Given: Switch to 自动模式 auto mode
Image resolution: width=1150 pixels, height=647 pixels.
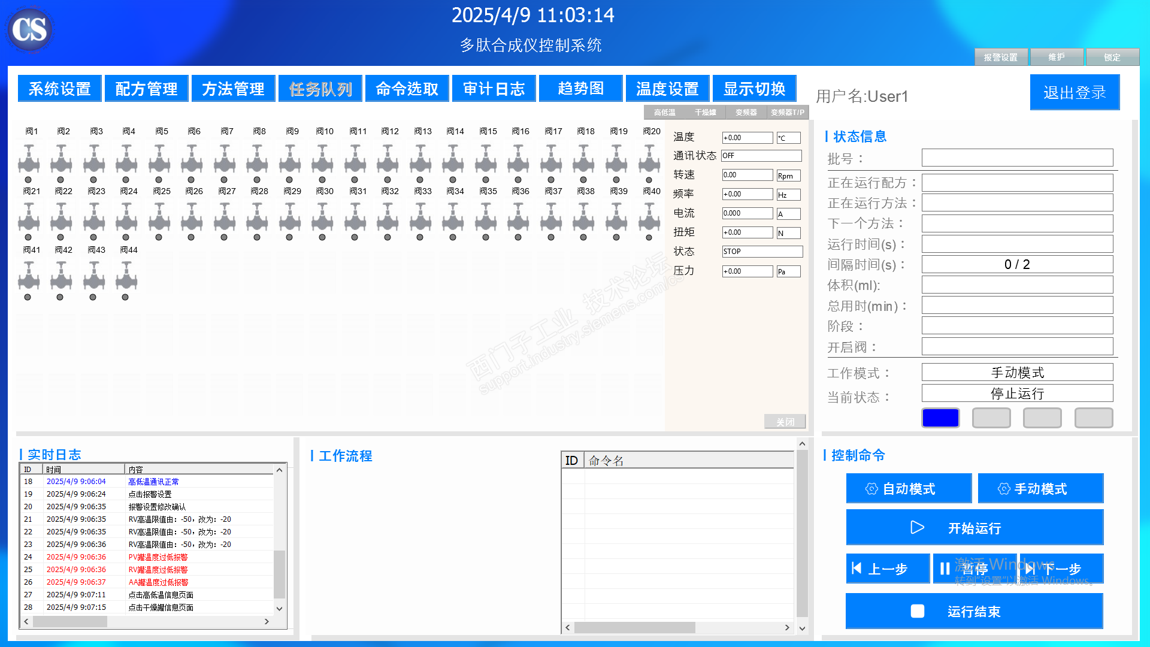Looking at the screenshot, I should pyautogui.click(x=909, y=488).
